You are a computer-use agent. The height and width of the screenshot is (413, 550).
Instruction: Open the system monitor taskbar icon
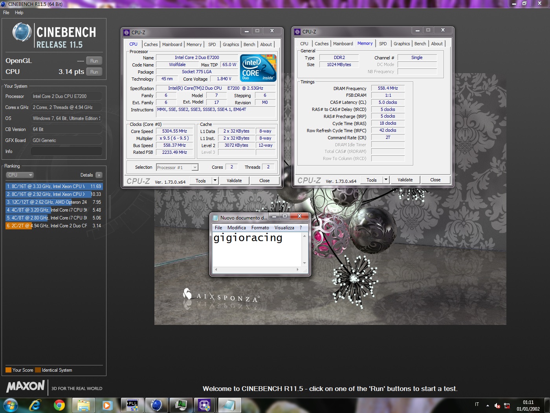click(x=181, y=405)
